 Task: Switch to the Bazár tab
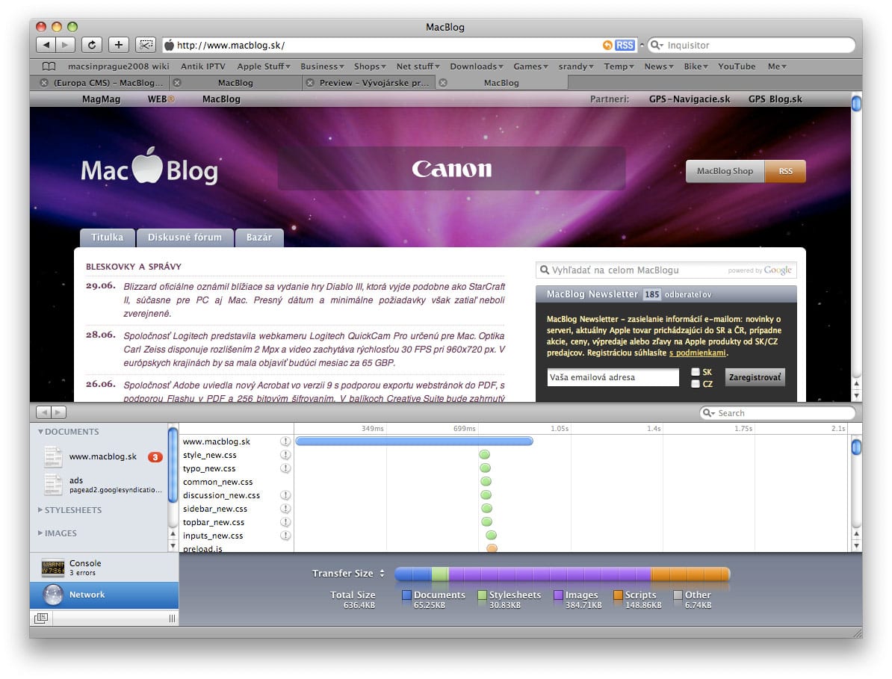click(x=258, y=238)
